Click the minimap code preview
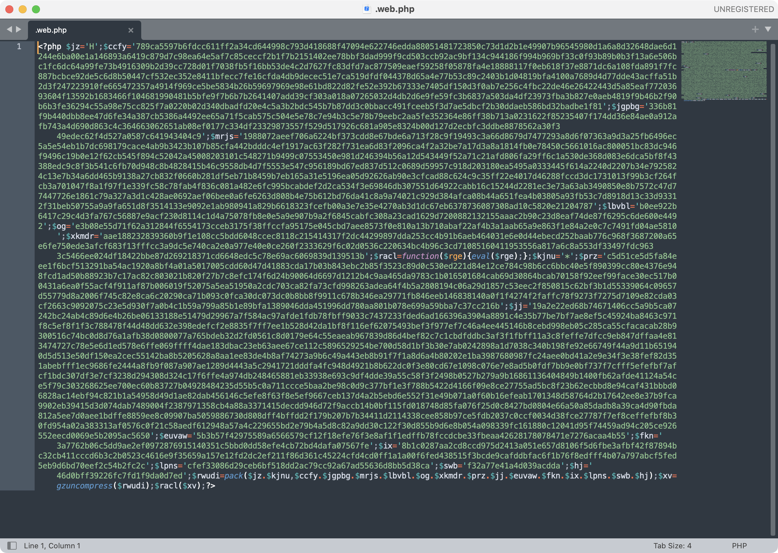Screen dimensions: 778x553 [x=723, y=71]
